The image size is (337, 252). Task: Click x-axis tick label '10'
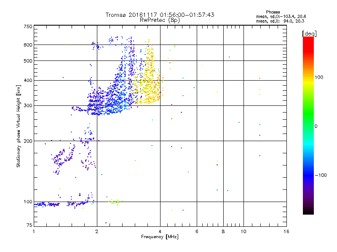(x=243, y=231)
